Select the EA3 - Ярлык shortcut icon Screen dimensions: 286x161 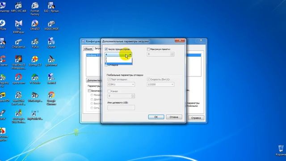pyautogui.click(x=51, y=7)
